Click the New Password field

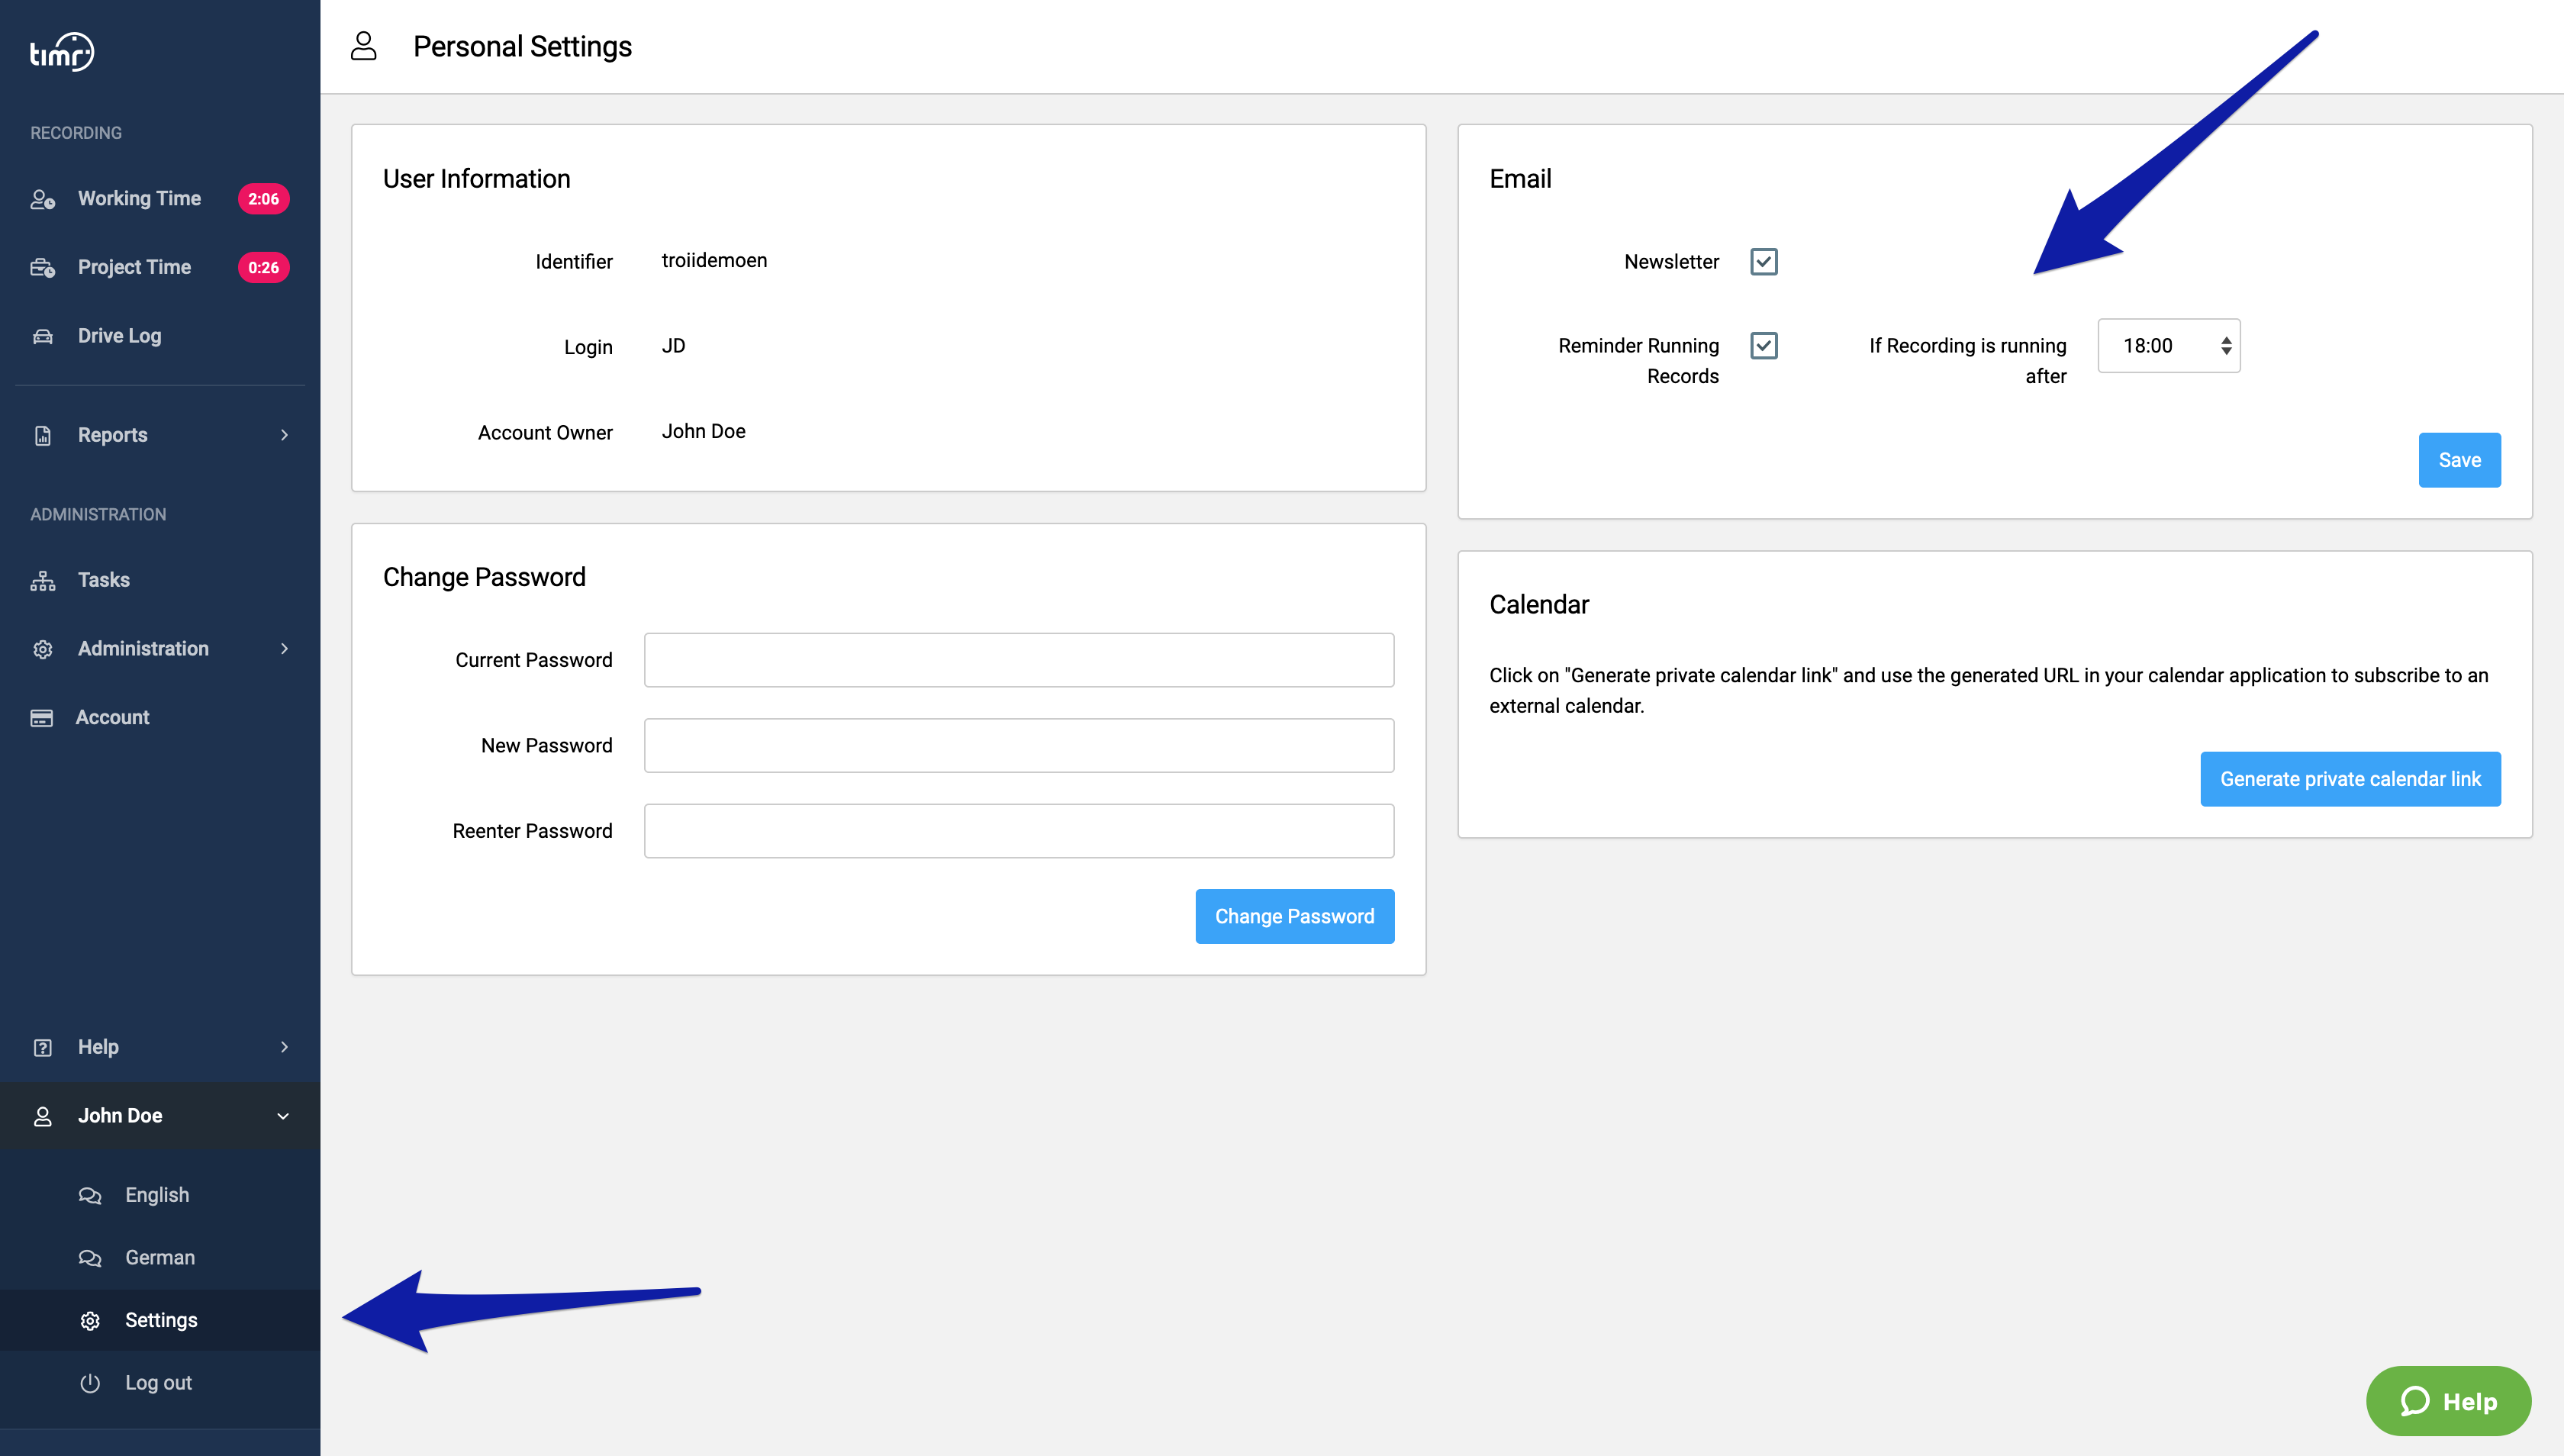pos(1019,745)
